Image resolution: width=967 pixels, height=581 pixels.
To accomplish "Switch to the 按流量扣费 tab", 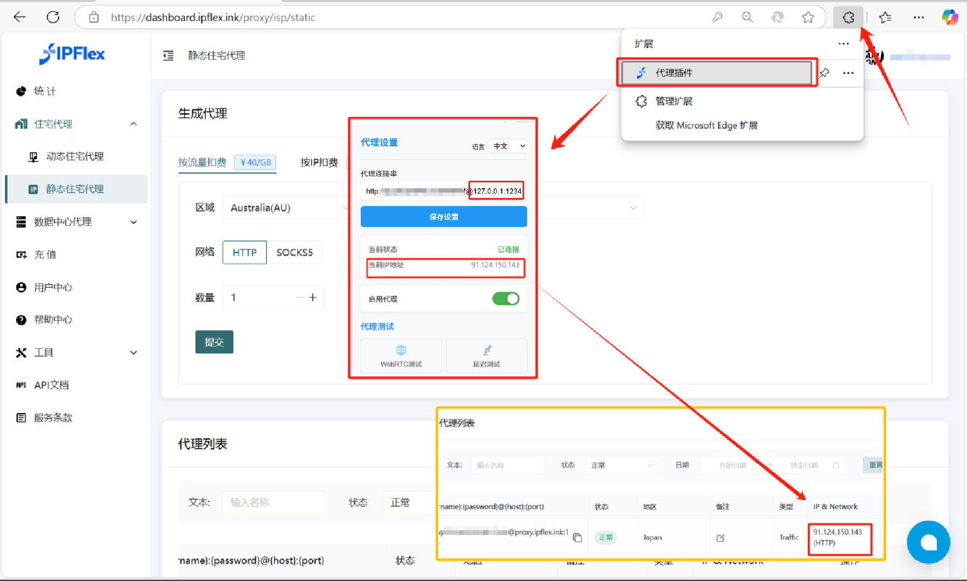I will tap(202, 162).
